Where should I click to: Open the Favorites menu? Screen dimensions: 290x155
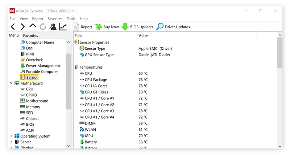[55, 19]
